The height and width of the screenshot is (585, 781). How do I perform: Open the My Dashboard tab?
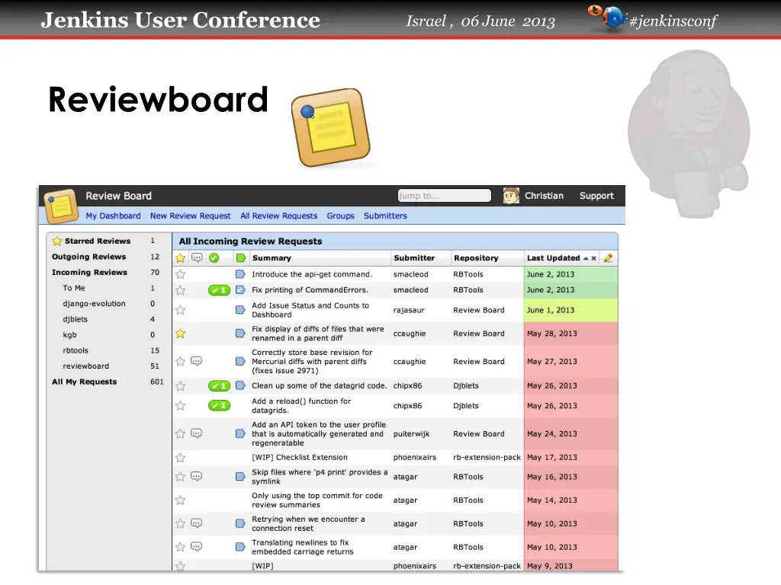coord(113,216)
